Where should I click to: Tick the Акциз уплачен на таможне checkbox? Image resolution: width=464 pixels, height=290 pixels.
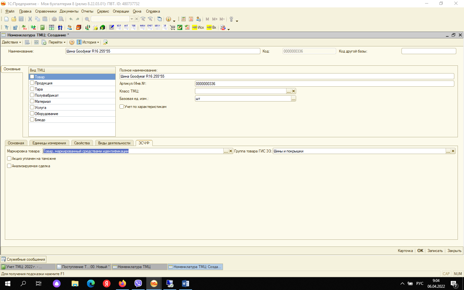pos(9,159)
